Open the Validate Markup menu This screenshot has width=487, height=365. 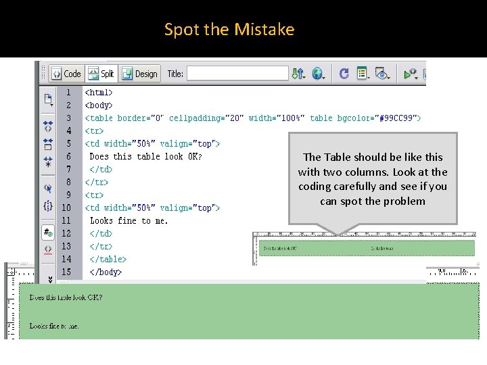click(x=411, y=74)
